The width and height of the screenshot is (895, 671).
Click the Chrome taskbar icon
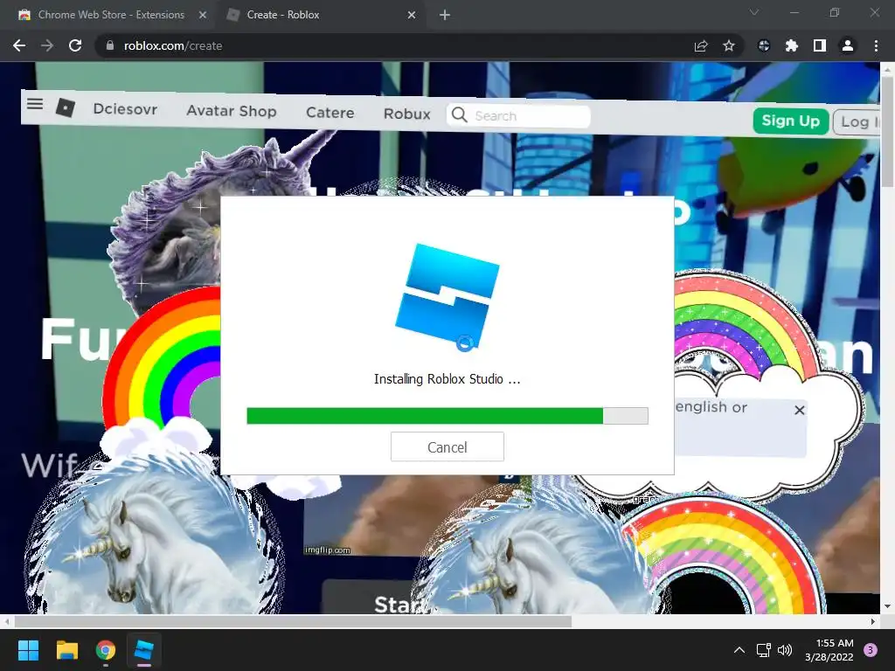click(106, 650)
